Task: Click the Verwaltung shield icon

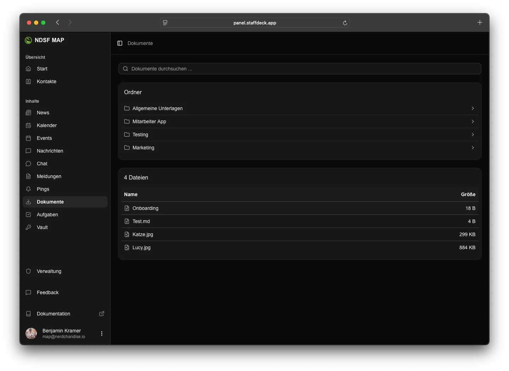Action: tap(28, 271)
